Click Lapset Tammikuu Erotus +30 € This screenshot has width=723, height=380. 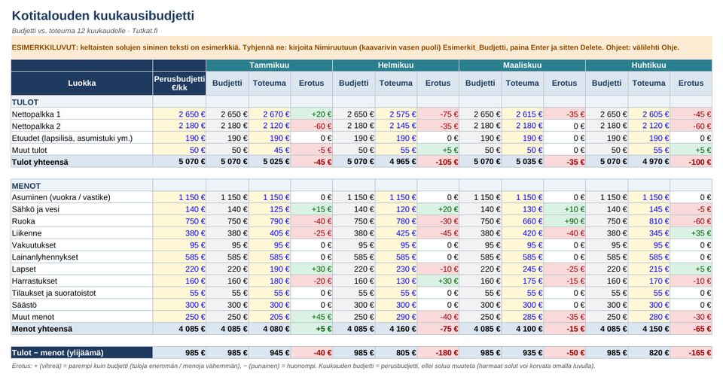(311, 269)
